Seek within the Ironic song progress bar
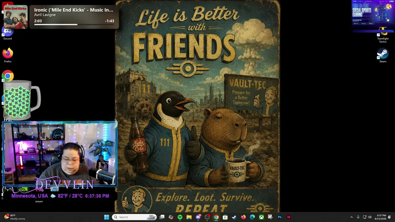This screenshot has width=395, height=222. pos(74,24)
